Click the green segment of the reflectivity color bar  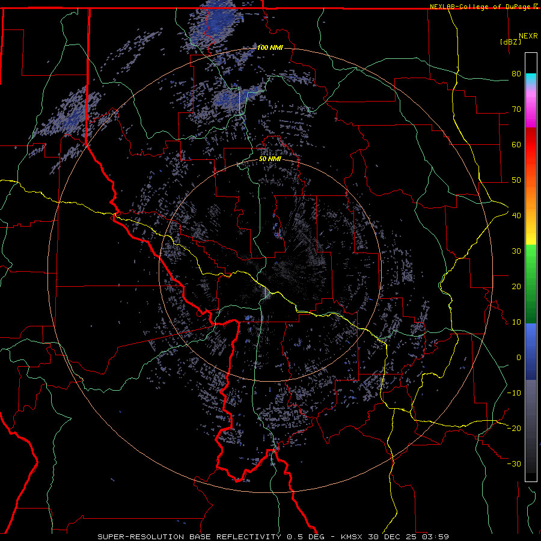tap(531, 284)
